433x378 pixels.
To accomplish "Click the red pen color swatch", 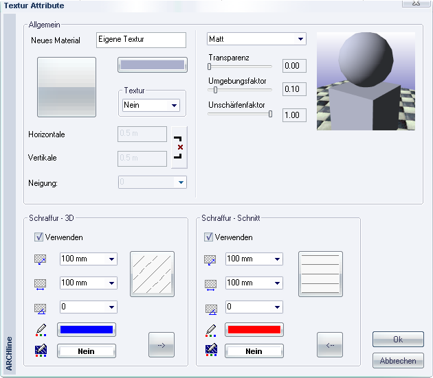I will click(254, 330).
